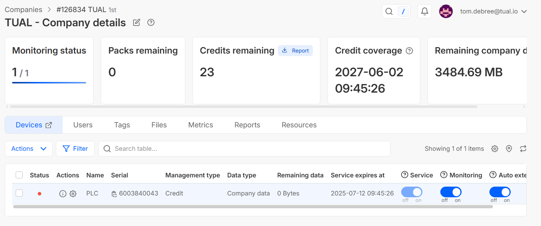Screen dimensions: 541x226
Task: Refresh the devices table
Action: click(523, 149)
